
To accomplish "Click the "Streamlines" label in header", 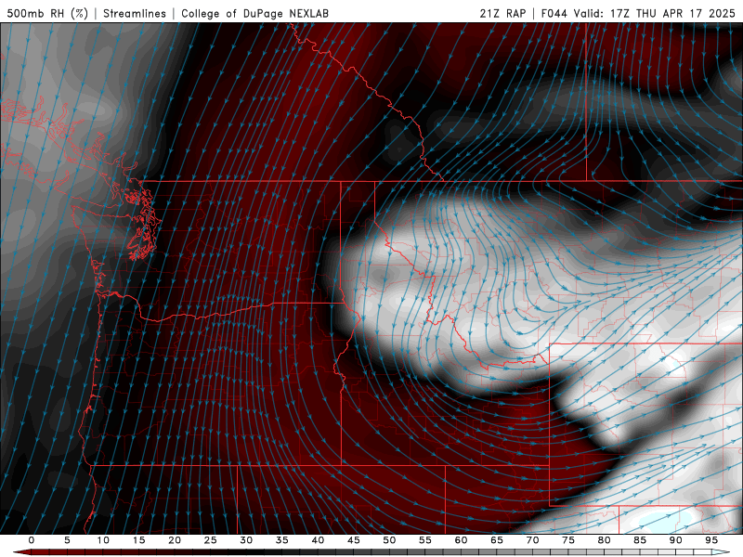I will pos(135,13).
